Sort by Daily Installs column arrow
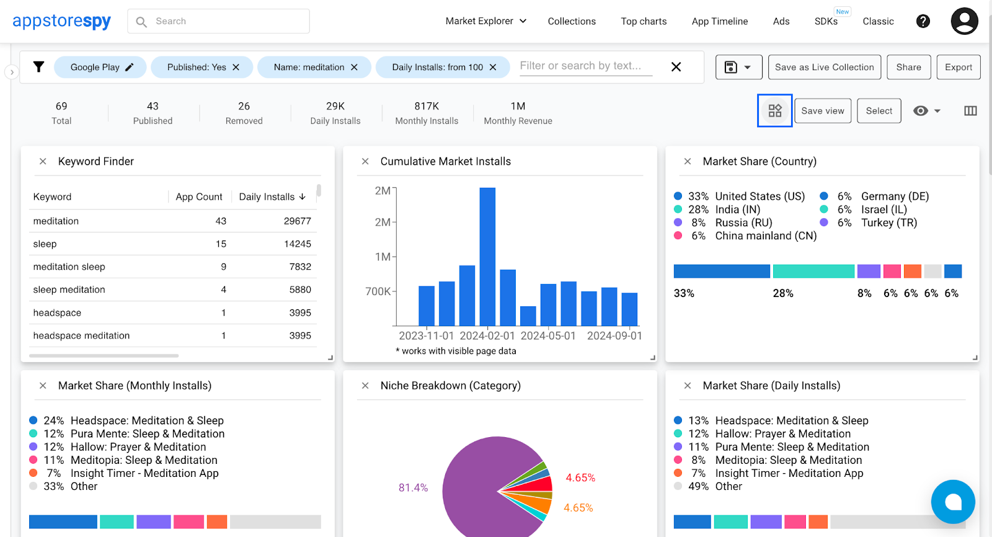This screenshot has width=992, height=537. [x=303, y=197]
